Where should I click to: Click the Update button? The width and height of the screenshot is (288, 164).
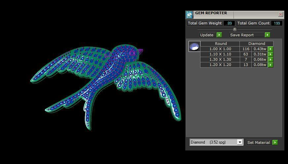coord(208,35)
